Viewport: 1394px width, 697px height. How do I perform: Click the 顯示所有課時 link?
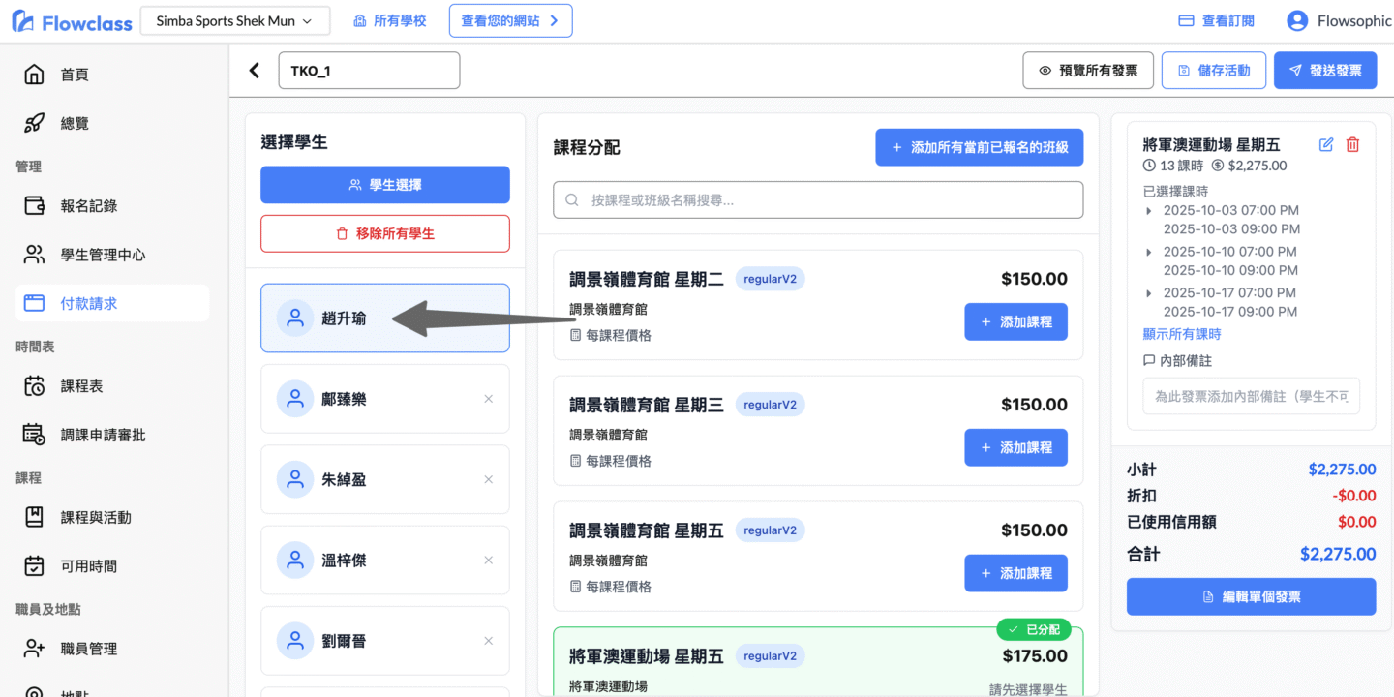coord(1182,334)
